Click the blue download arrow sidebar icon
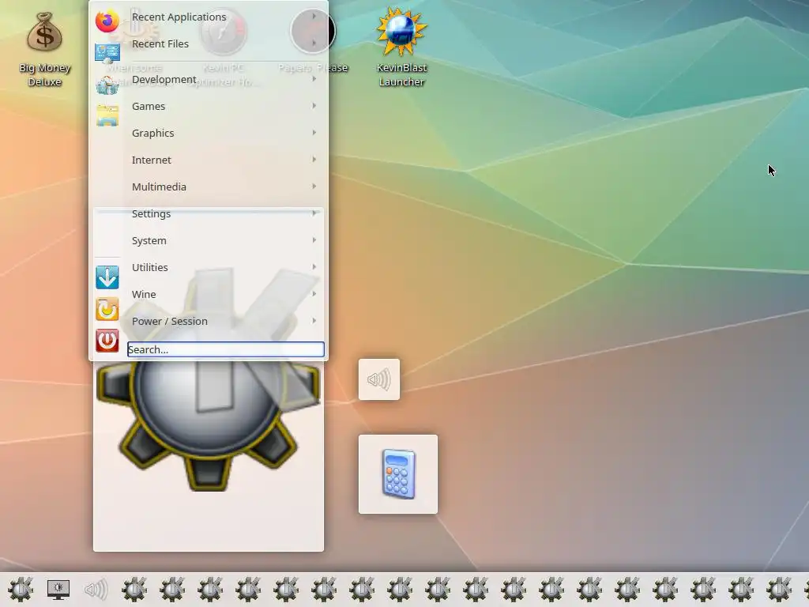809x607 pixels. click(107, 277)
